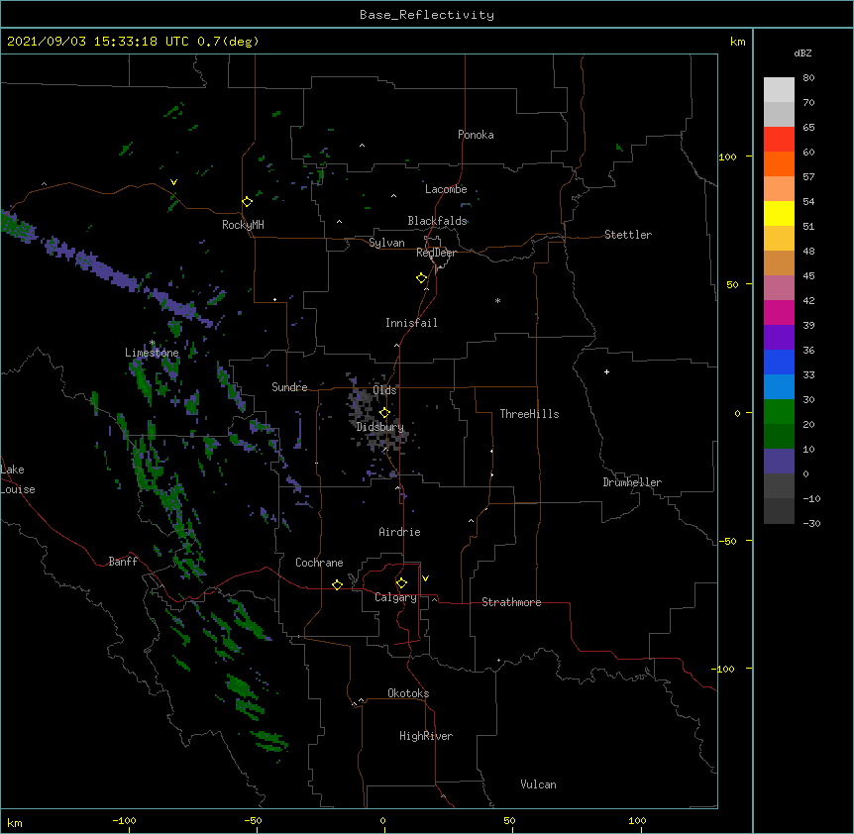Screen dimensions: 854x834
Task: Click the Strathmore town label
Action: [x=511, y=602]
